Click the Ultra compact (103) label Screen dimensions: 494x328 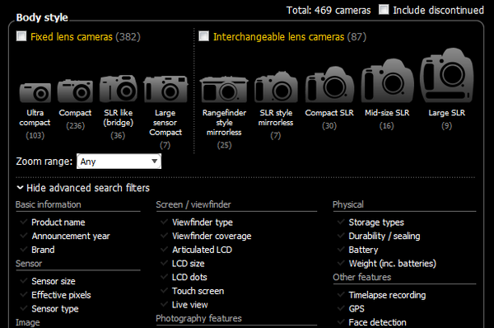coord(35,124)
